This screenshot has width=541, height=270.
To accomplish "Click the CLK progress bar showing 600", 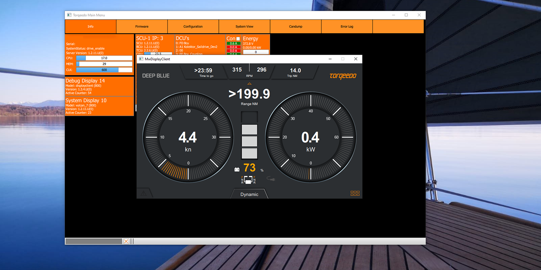I will click(104, 70).
